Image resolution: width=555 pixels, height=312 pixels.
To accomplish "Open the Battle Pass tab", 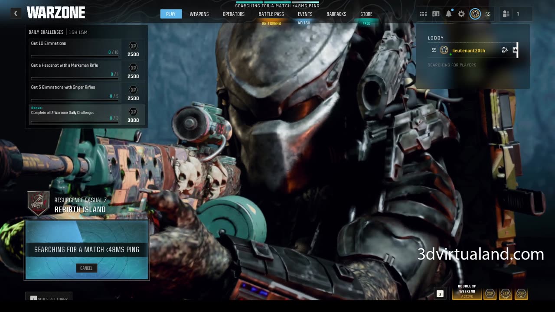I will point(271,14).
